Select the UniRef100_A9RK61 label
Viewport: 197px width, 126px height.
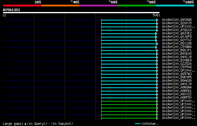(177, 91)
